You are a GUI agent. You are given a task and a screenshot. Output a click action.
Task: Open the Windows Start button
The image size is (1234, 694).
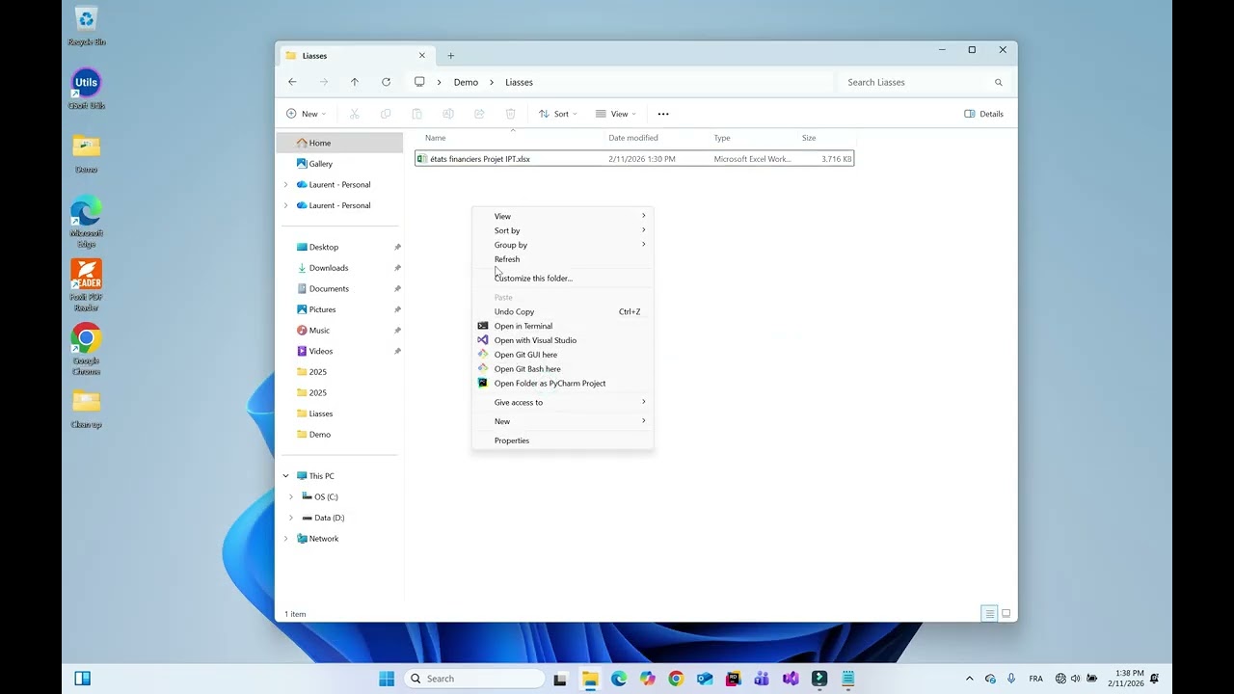tap(387, 679)
